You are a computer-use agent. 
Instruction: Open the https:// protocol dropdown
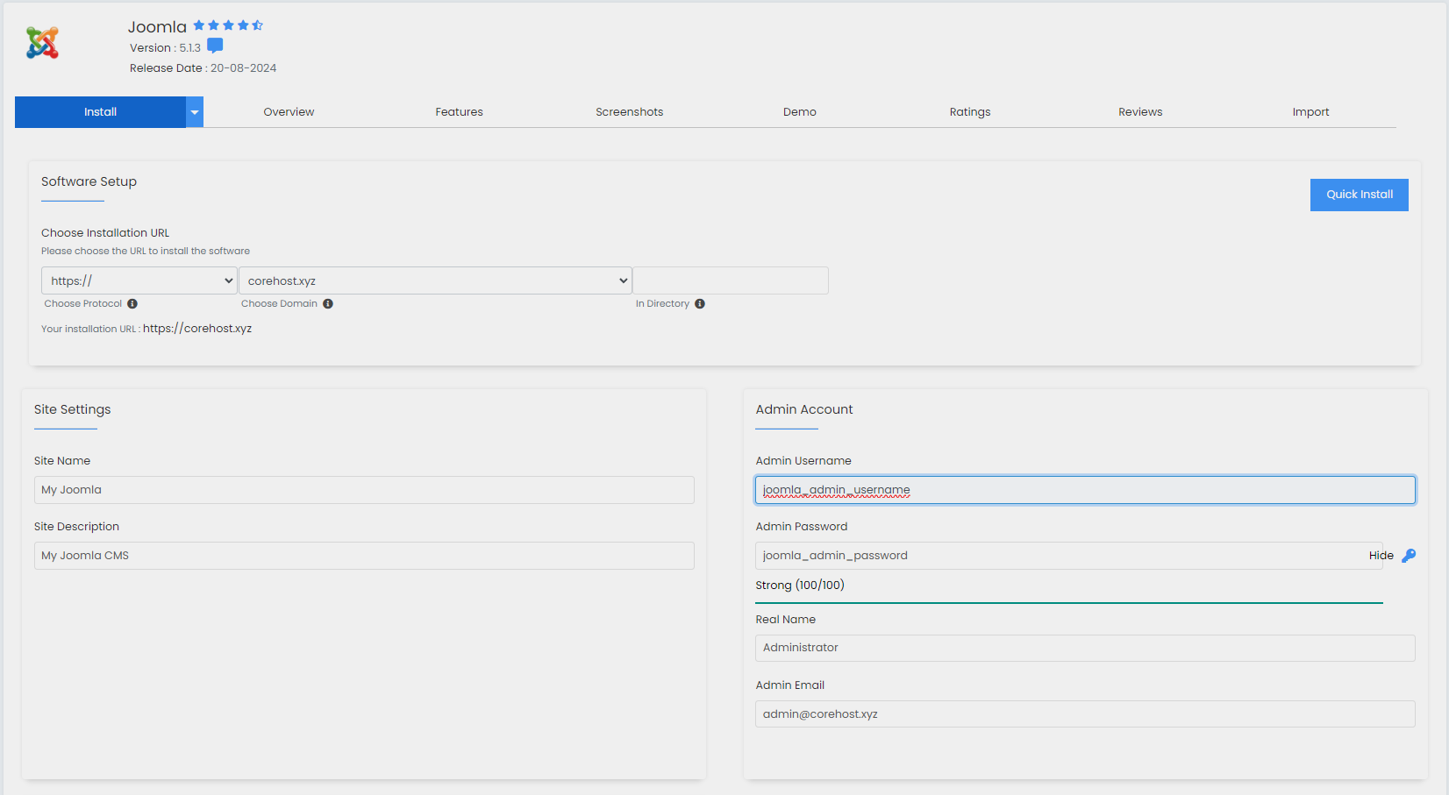(139, 280)
